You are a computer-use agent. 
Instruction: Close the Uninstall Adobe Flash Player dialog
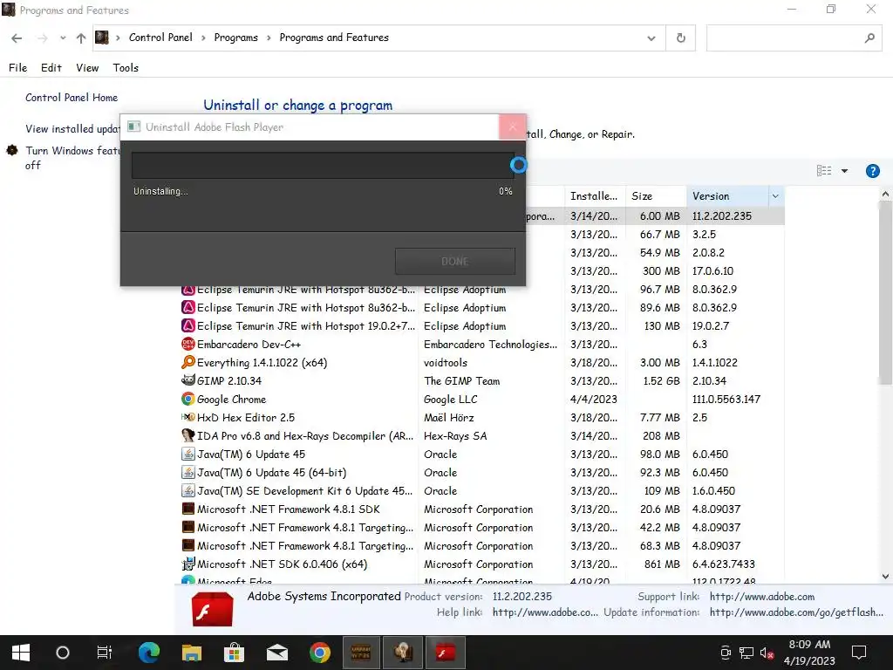pos(512,126)
